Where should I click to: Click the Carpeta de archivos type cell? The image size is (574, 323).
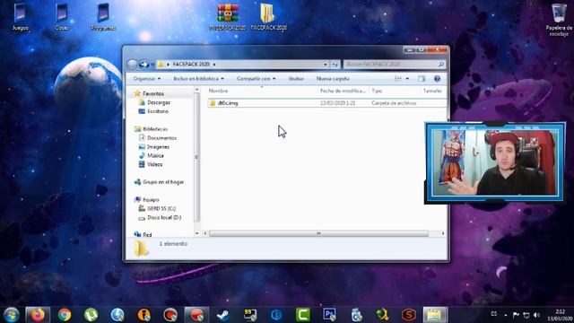click(x=394, y=103)
